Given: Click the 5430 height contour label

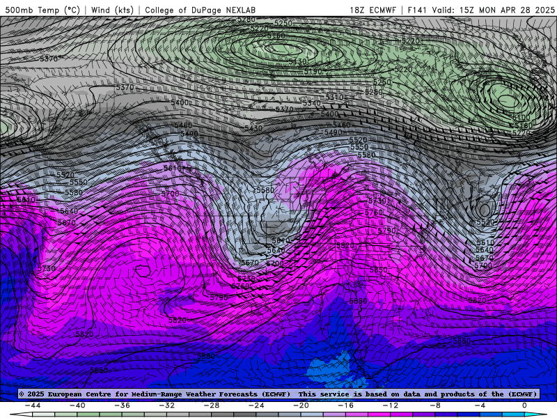Looking at the screenshot, I should [x=253, y=128].
